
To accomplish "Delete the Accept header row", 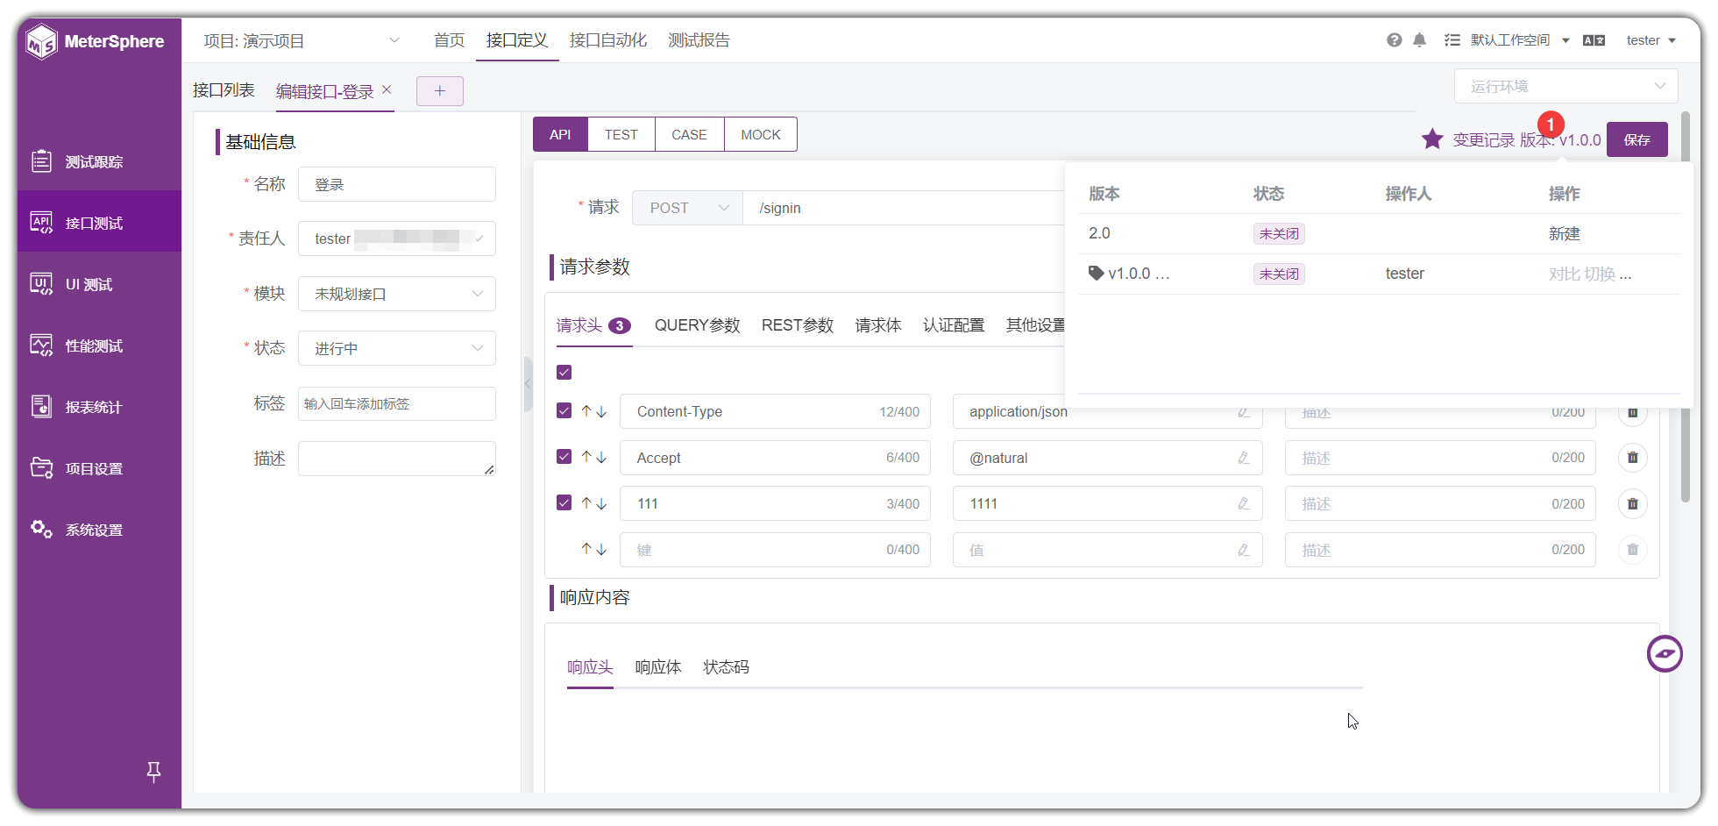I will (x=1632, y=458).
